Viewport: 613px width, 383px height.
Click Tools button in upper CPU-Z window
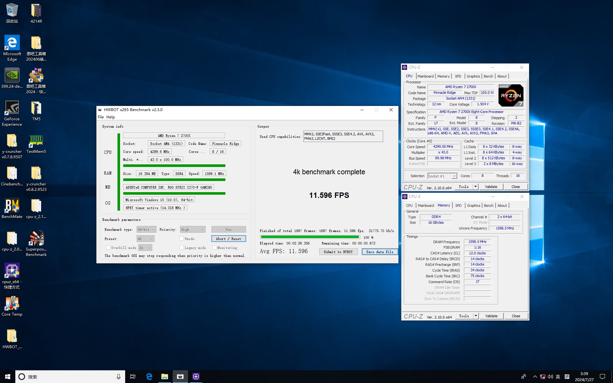click(x=464, y=187)
